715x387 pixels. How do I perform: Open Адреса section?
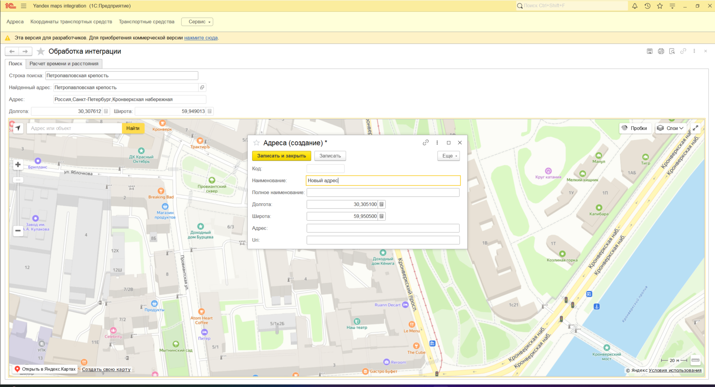pos(15,22)
